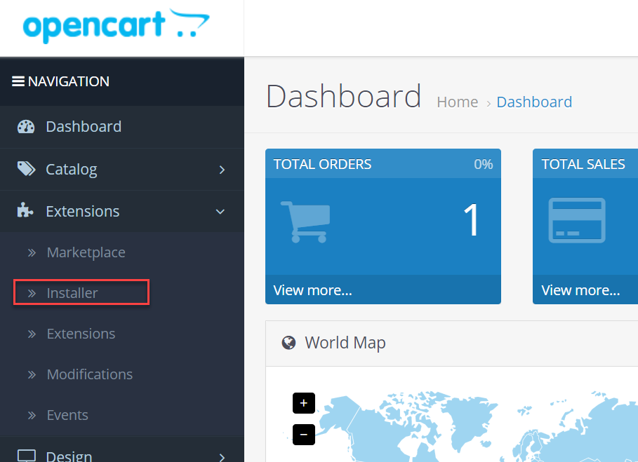
Task: Click the order count number 1
Action: [472, 220]
